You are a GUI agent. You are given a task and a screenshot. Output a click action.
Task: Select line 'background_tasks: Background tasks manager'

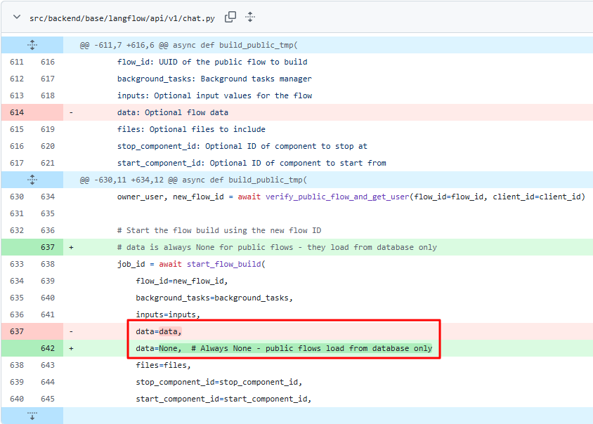(x=214, y=79)
